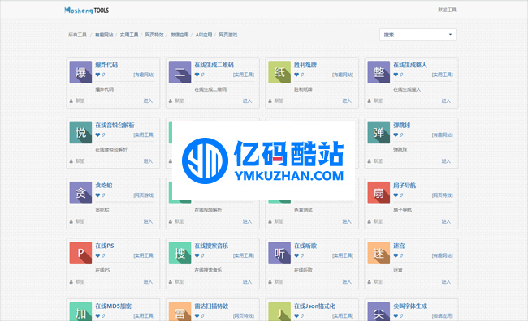Choose 微信应用 in the top category navigation
This screenshot has height=321, width=528.
click(180, 35)
